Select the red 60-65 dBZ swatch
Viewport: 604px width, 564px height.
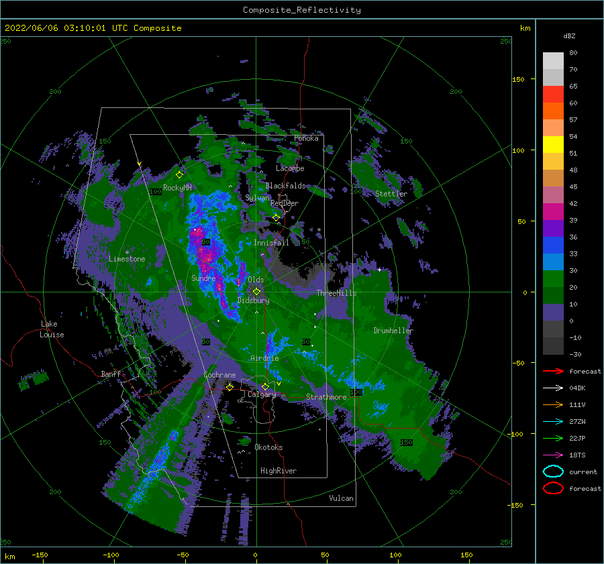pos(553,95)
